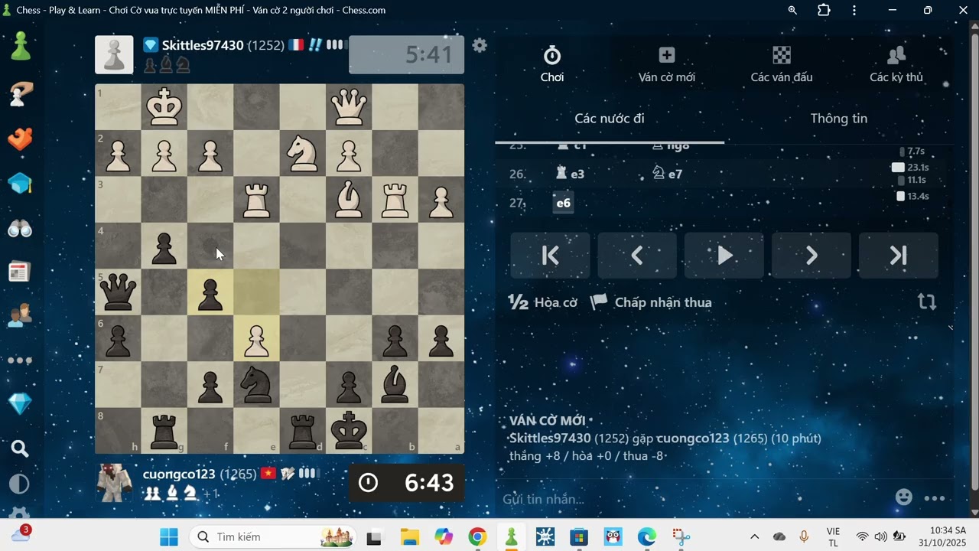The height and width of the screenshot is (551, 979).
Task: Open the VIE TL language switcher
Action: coord(833,536)
